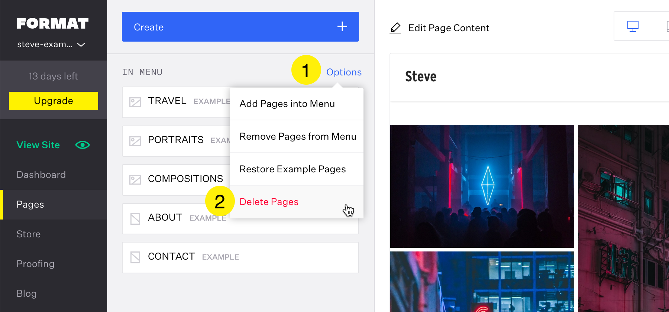Go to Store in the sidebar
The image size is (669, 312).
[29, 234]
